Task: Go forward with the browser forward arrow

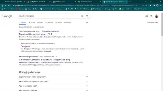Action: pyautogui.click(x=6, y=6)
